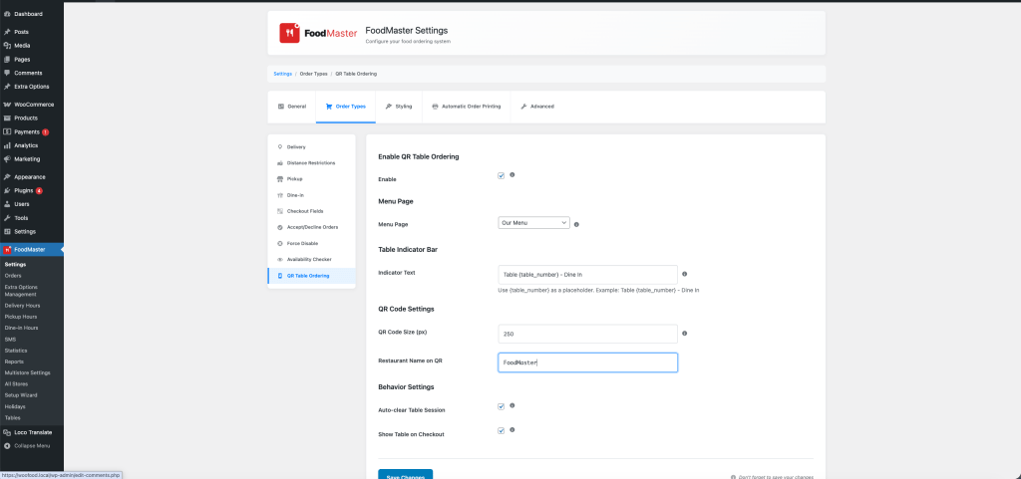
Task: Toggle the Enable QR Table Ordering checkbox
Action: click(501, 176)
